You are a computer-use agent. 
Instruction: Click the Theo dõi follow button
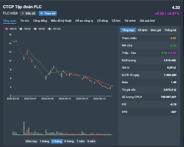coord(47,13)
